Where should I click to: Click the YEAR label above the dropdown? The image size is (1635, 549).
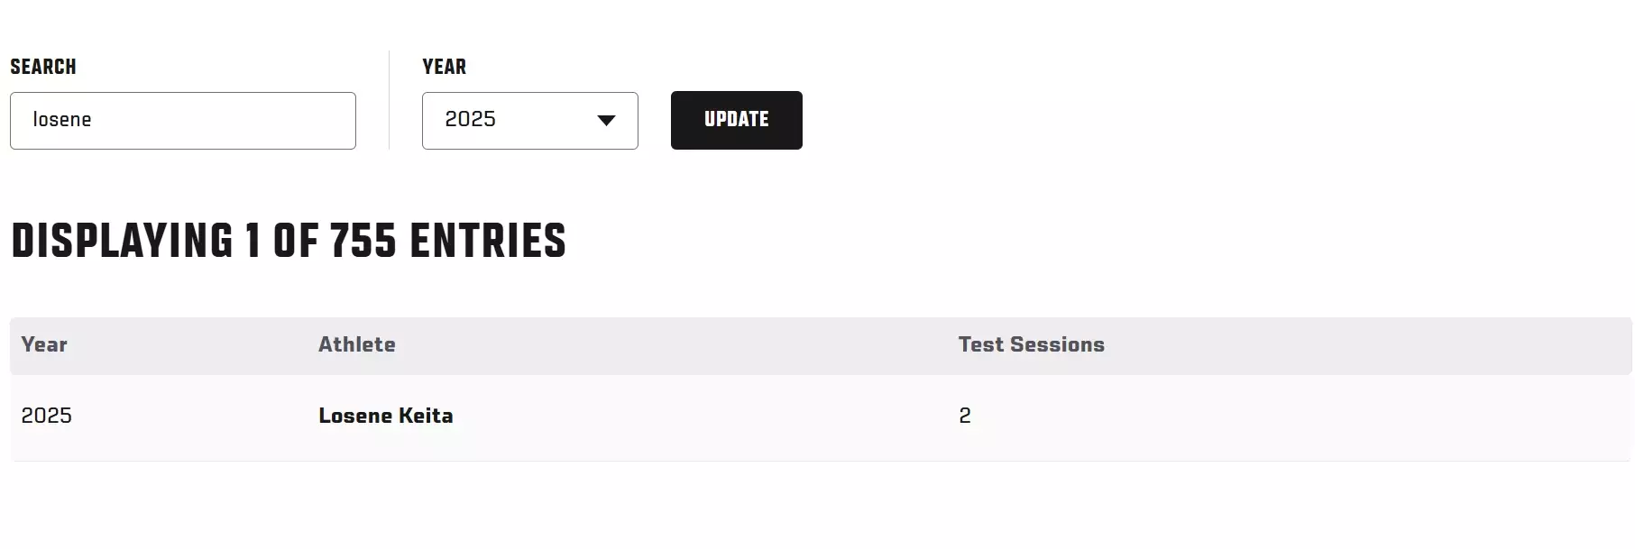pos(444,67)
